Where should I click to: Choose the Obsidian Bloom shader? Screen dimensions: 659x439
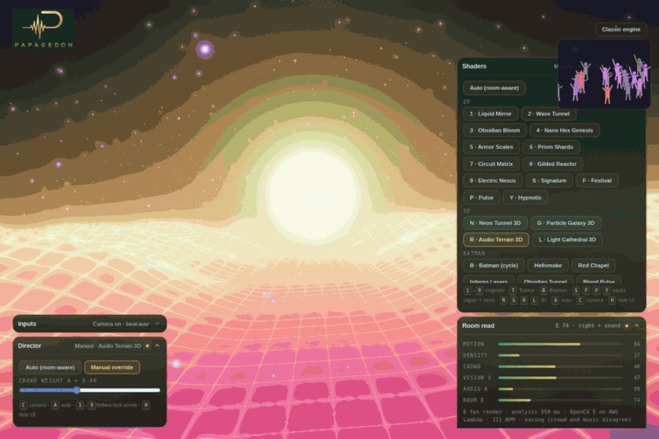tap(495, 130)
